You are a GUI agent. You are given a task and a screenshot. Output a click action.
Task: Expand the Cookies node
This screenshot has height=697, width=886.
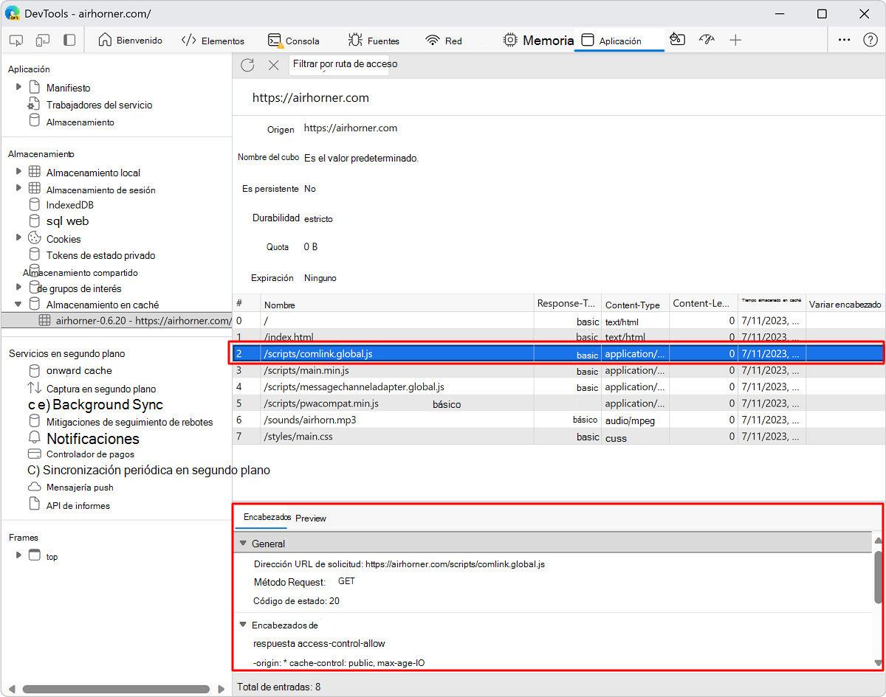tap(18, 237)
